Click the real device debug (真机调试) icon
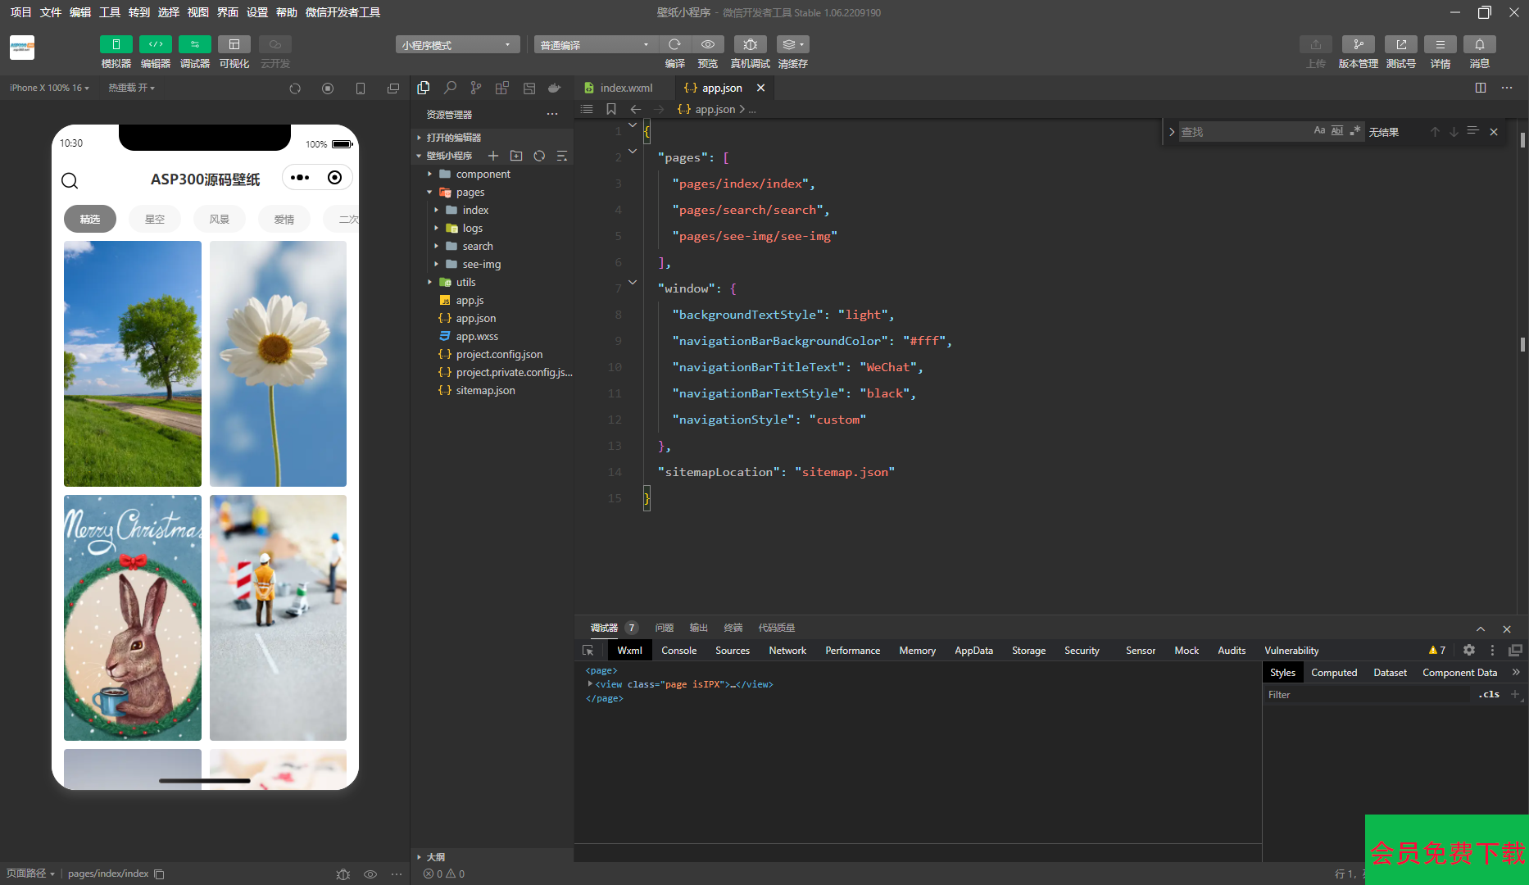The image size is (1529, 885). (x=750, y=45)
